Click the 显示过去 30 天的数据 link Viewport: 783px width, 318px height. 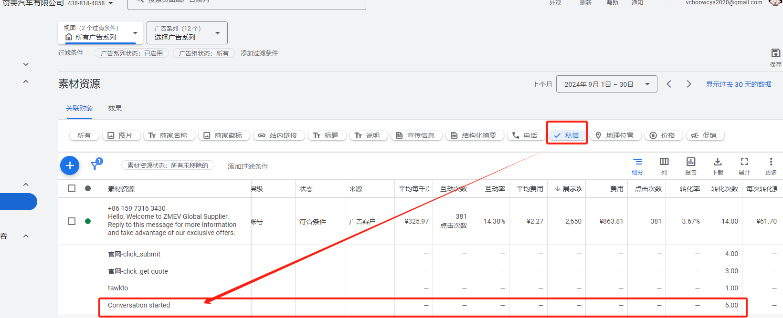739,84
